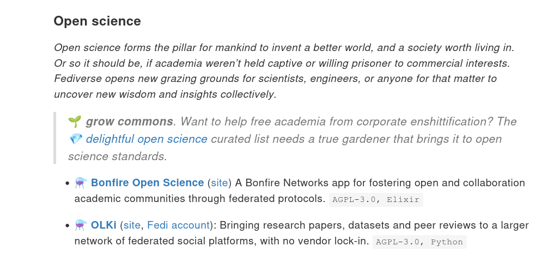Click the gem icon before delightful open science

76,139
